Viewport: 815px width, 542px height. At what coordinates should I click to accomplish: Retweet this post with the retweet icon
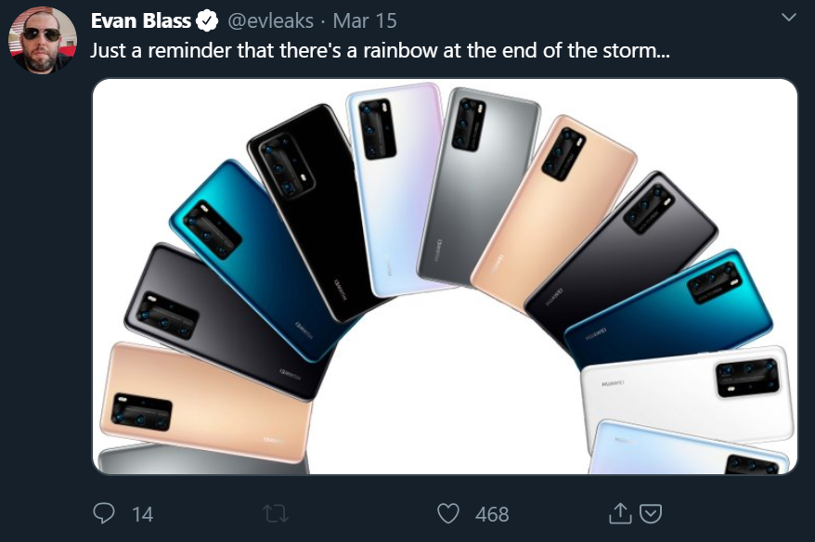pyautogui.click(x=276, y=514)
